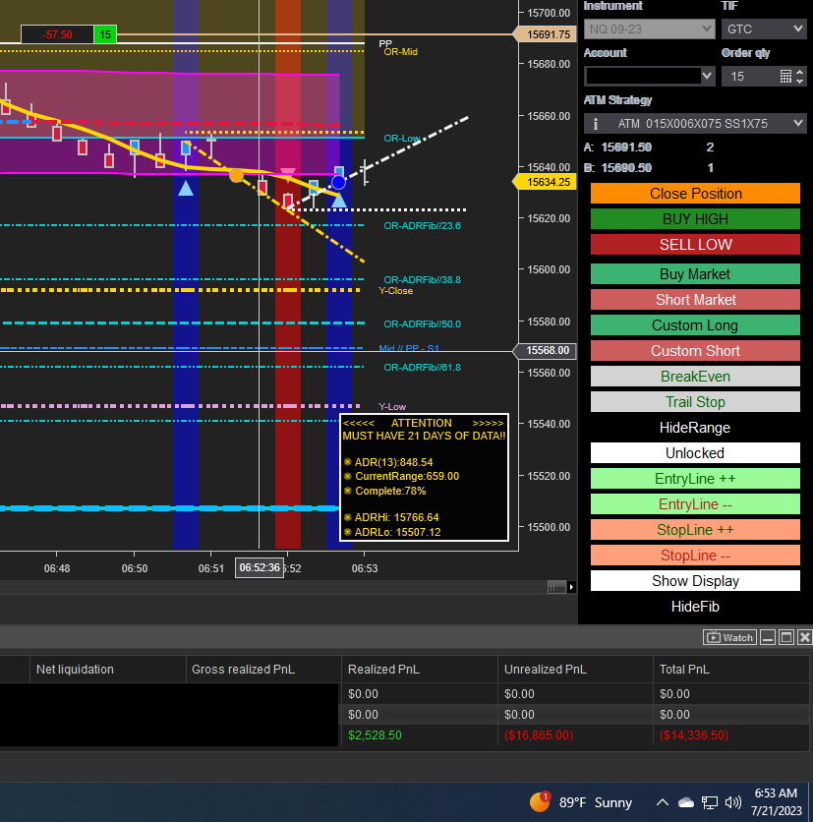Click the Realized PnL column header

(x=419, y=670)
